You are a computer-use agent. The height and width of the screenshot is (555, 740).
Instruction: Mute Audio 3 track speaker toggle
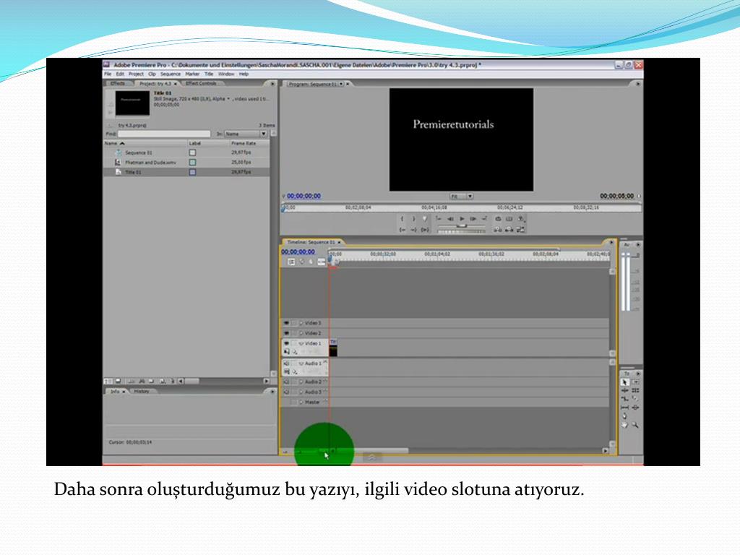coord(286,392)
